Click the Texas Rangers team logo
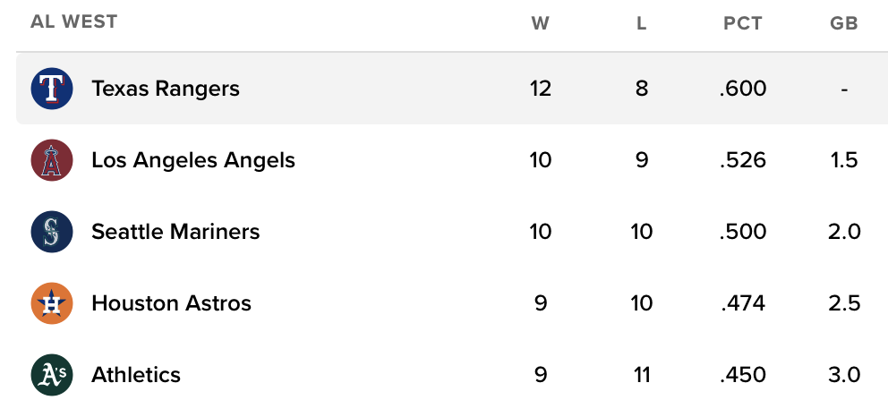This screenshot has width=888, height=417. tap(52, 89)
